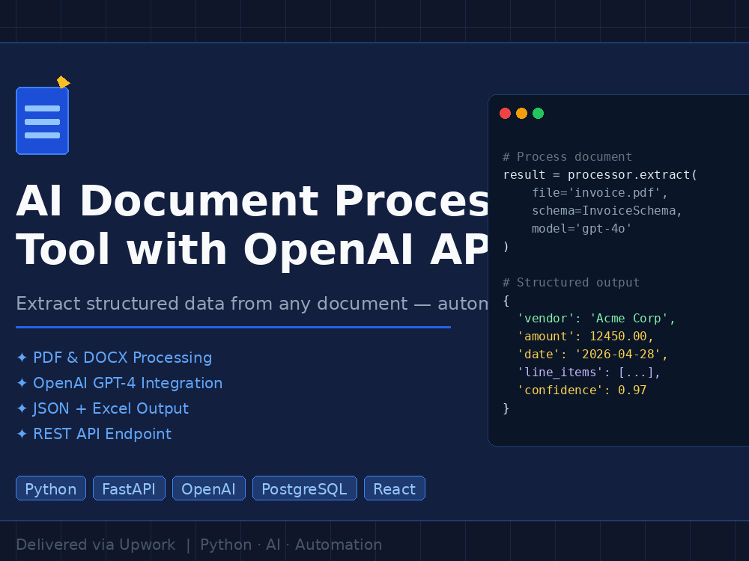Click the '# Structured output' comment
The width and height of the screenshot is (749, 561).
571,283
